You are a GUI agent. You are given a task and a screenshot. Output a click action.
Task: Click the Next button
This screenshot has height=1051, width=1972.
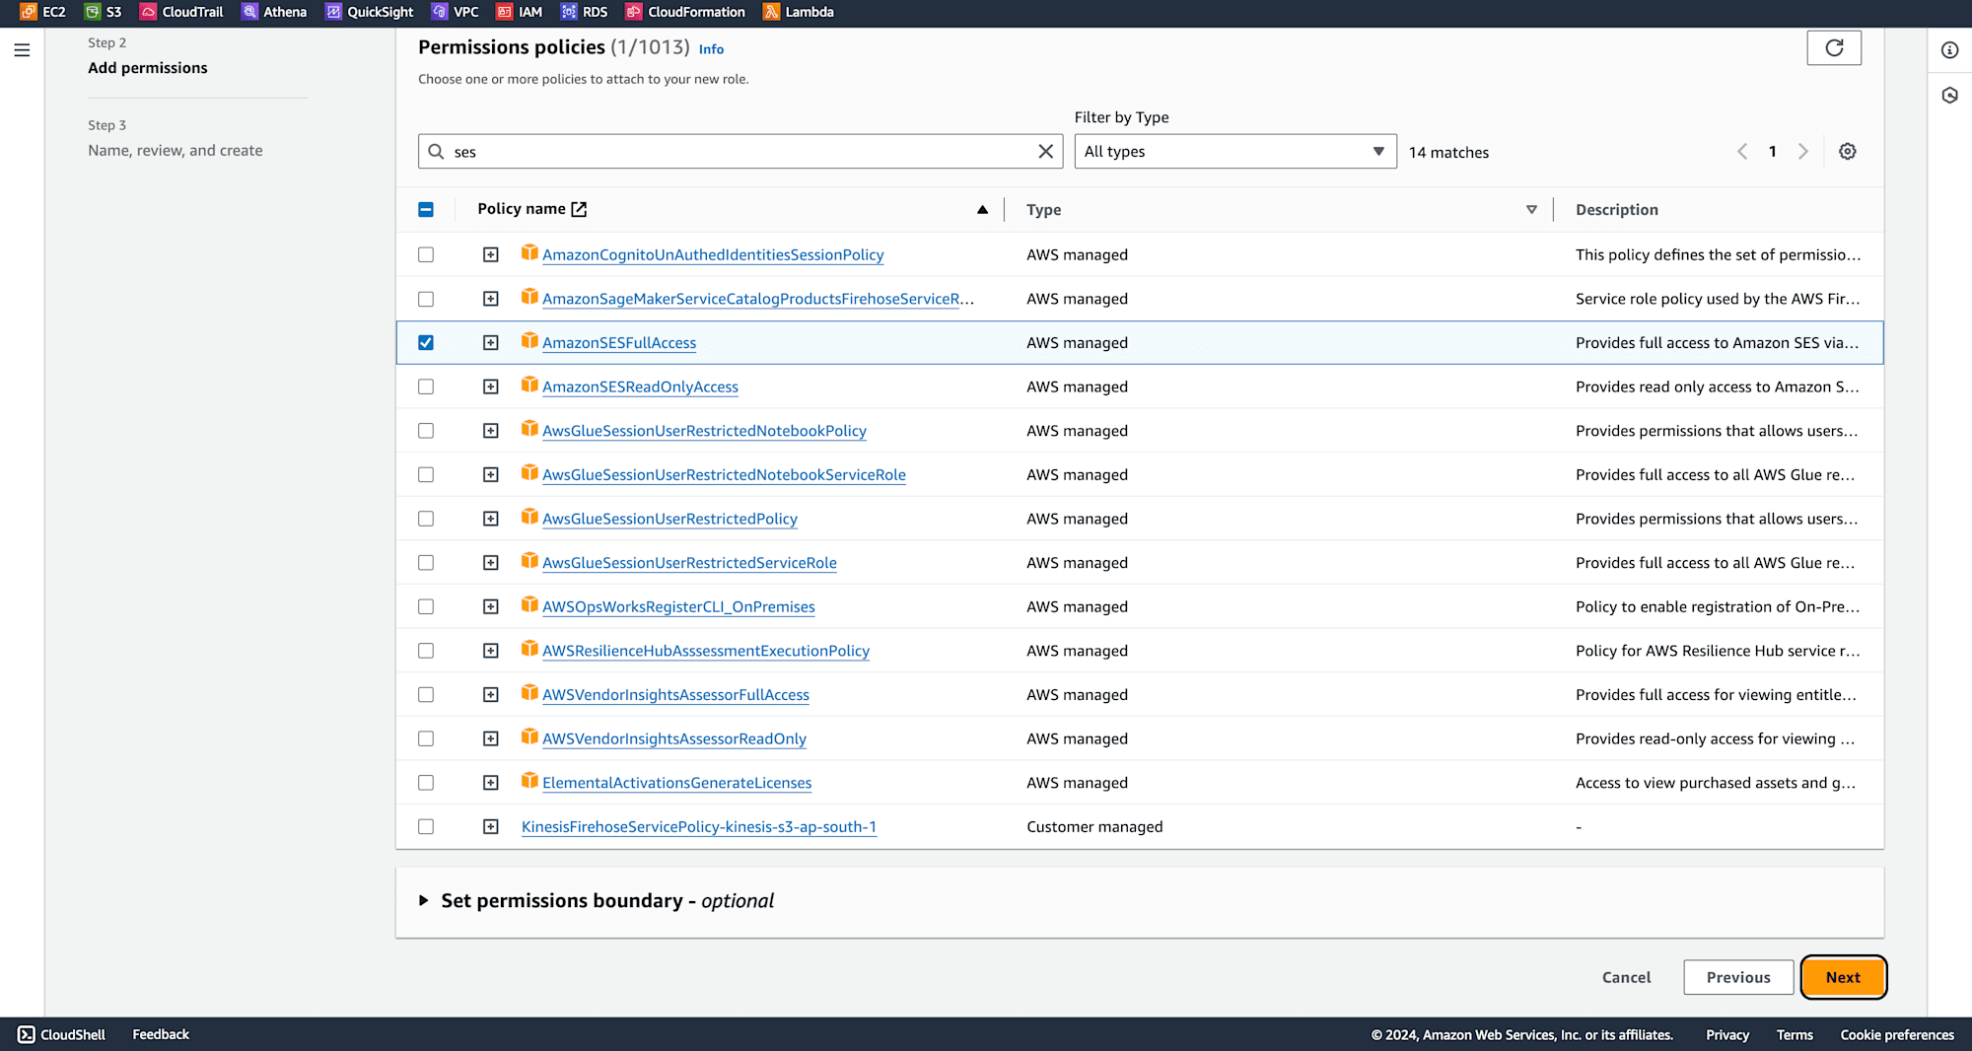[x=1843, y=977]
